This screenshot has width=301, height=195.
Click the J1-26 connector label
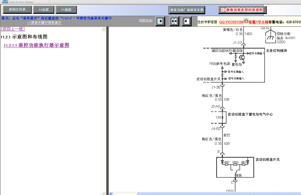[216, 87]
